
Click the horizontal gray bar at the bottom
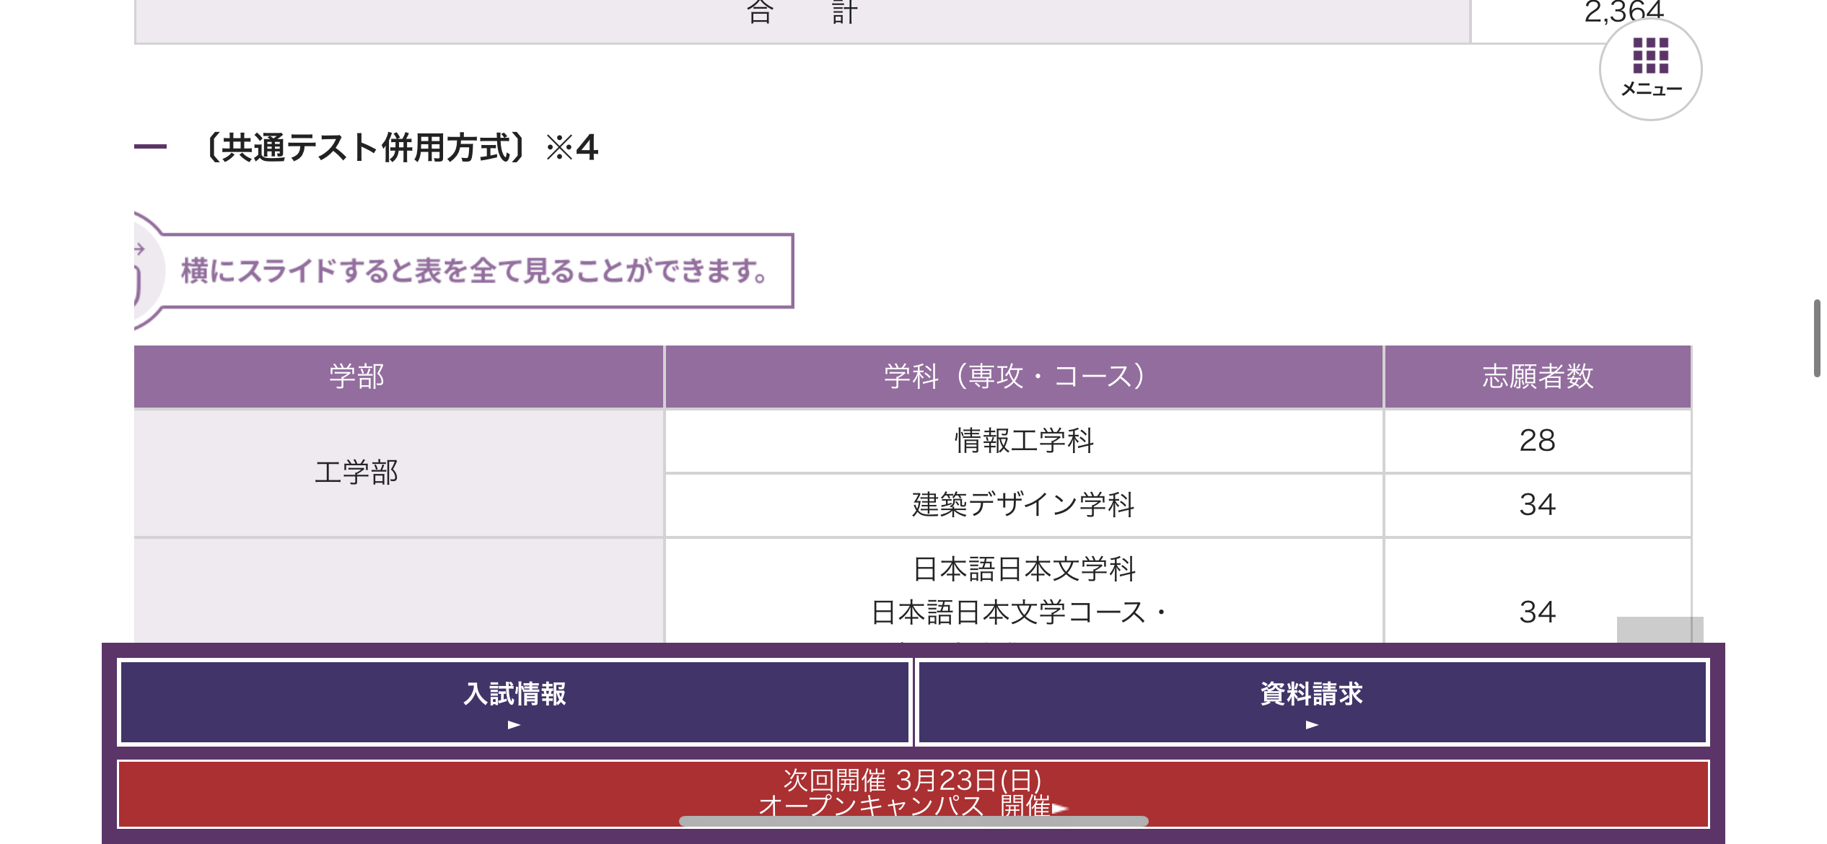click(912, 821)
